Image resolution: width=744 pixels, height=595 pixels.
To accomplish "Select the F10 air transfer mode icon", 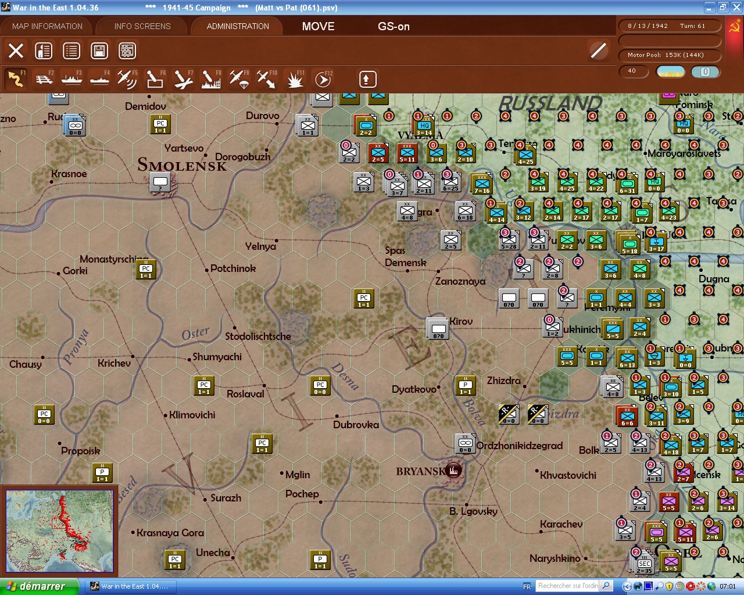I will pos(267,79).
